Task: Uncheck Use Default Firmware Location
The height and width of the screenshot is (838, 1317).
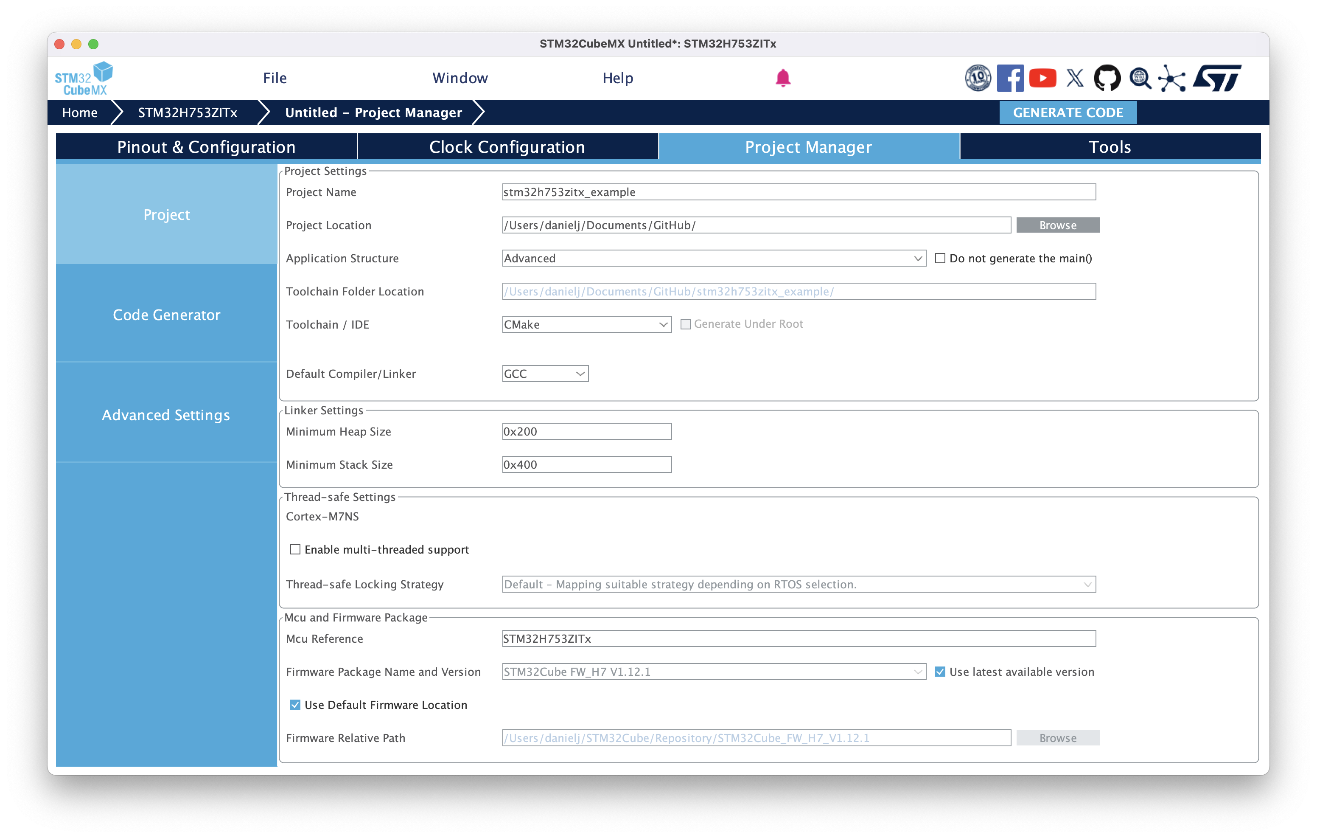Action: tap(295, 705)
